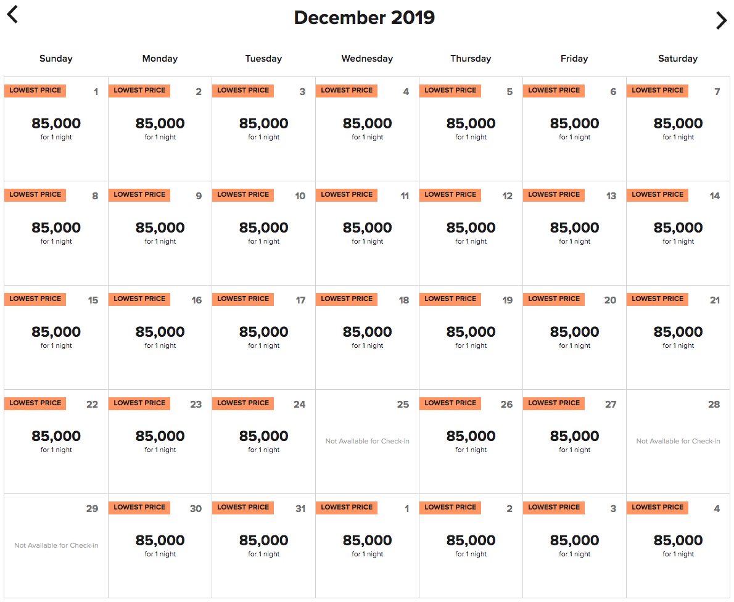Choose December 5 check-in date
The width and height of the screenshot is (734, 602).
coord(471,129)
